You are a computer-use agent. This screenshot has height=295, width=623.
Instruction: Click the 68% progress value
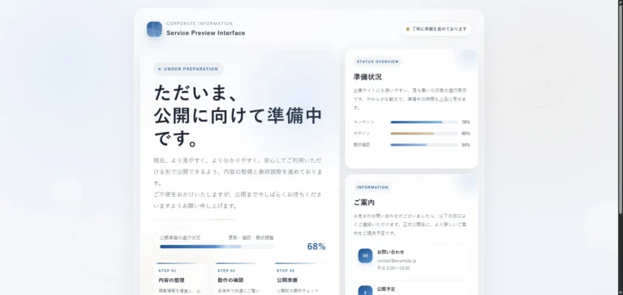tap(316, 246)
